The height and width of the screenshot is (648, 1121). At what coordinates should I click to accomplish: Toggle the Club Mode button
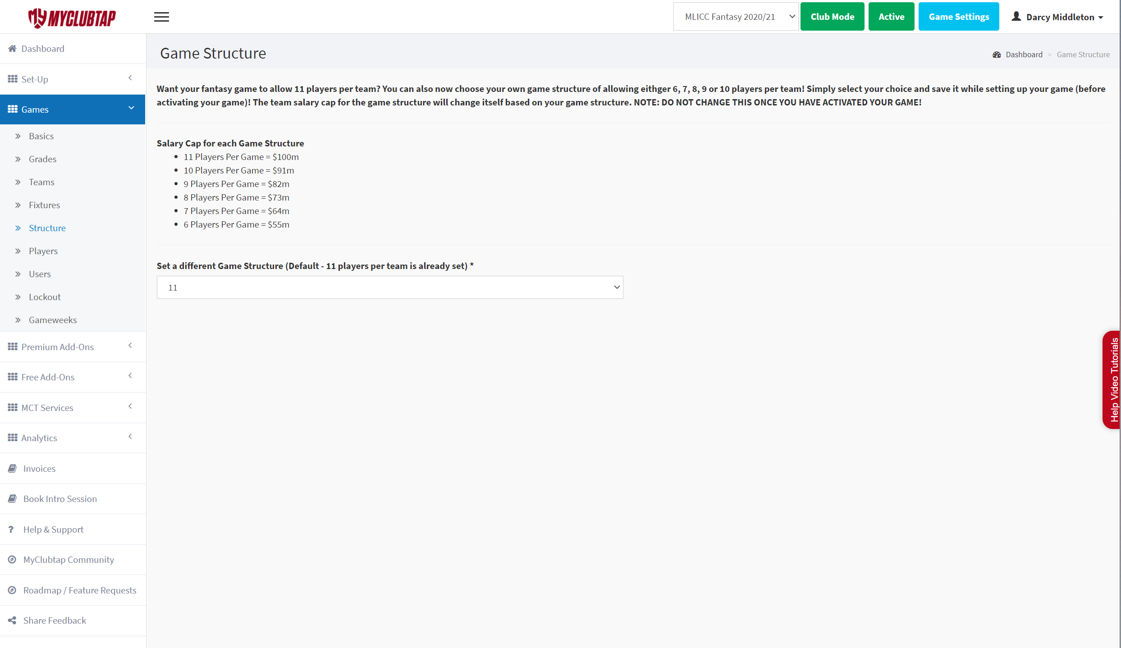coord(832,17)
